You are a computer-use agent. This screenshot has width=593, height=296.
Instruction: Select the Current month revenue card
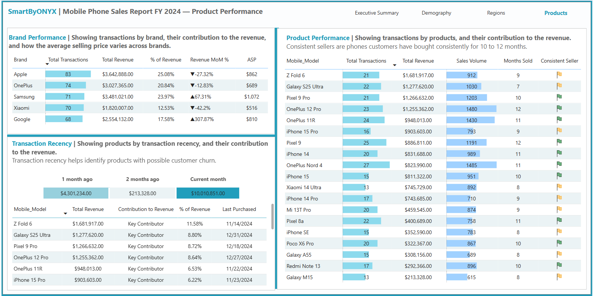click(208, 193)
